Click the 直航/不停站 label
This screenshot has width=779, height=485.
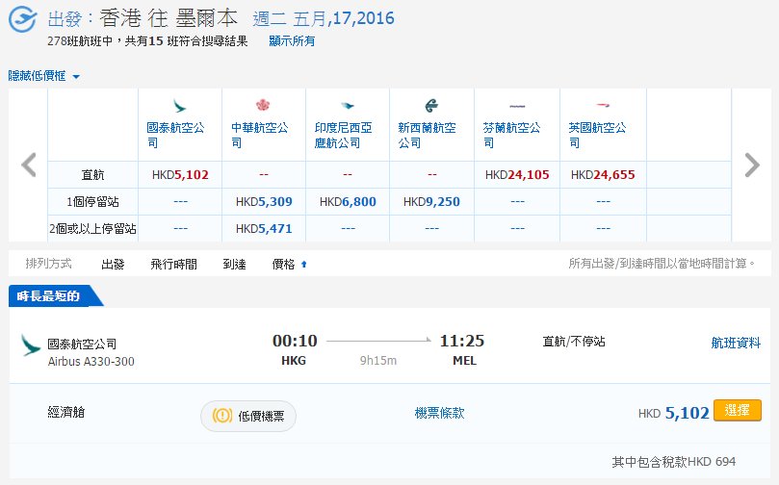pyautogui.click(x=574, y=341)
